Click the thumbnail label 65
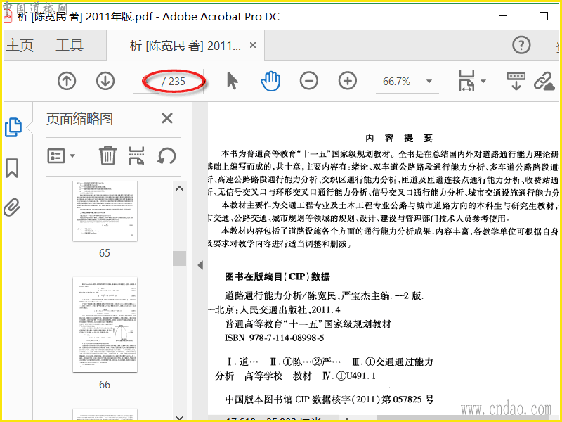This screenshot has height=422, width=562. [105, 253]
